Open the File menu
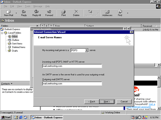 click(5, 6)
